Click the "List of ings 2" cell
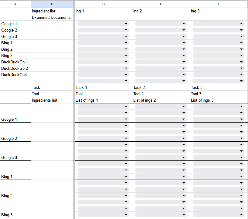This screenshot has height=219, width=248. tap(161, 100)
